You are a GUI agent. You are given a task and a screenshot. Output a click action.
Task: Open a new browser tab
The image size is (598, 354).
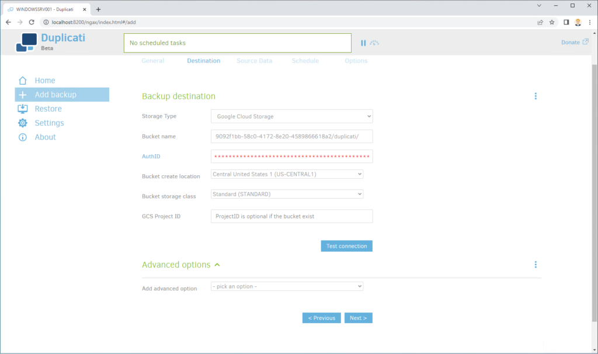[x=98, y=9]
